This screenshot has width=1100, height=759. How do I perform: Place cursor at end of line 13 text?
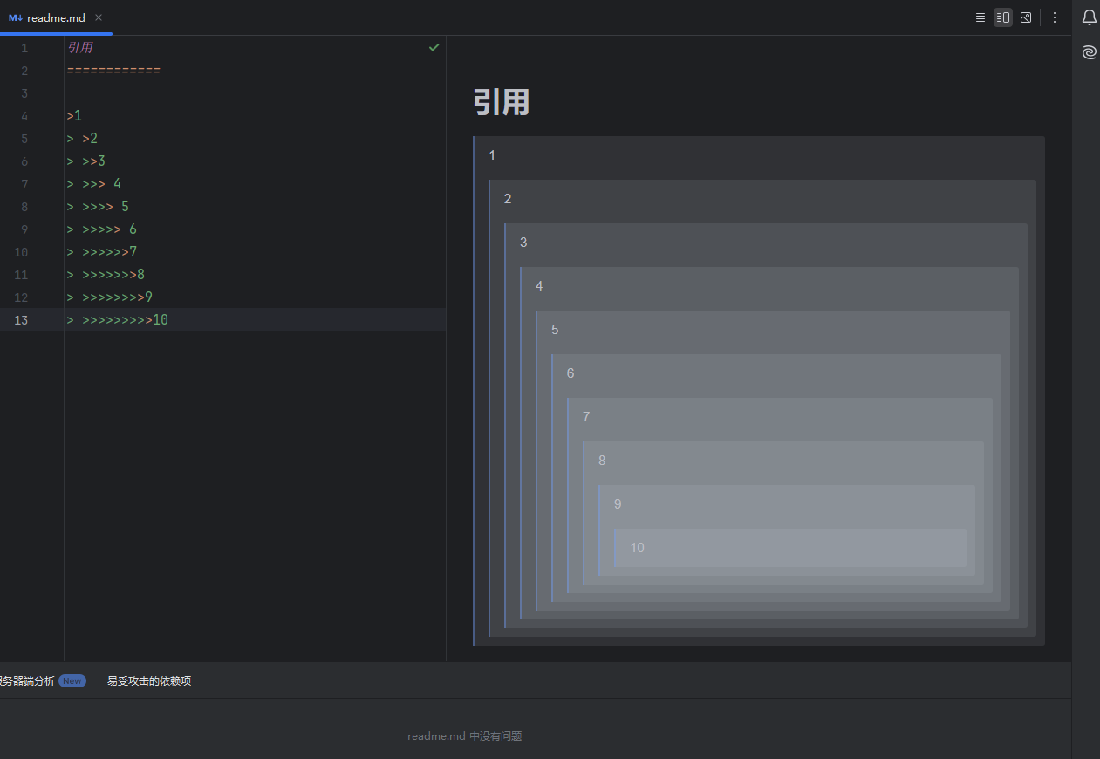[169, 320]
